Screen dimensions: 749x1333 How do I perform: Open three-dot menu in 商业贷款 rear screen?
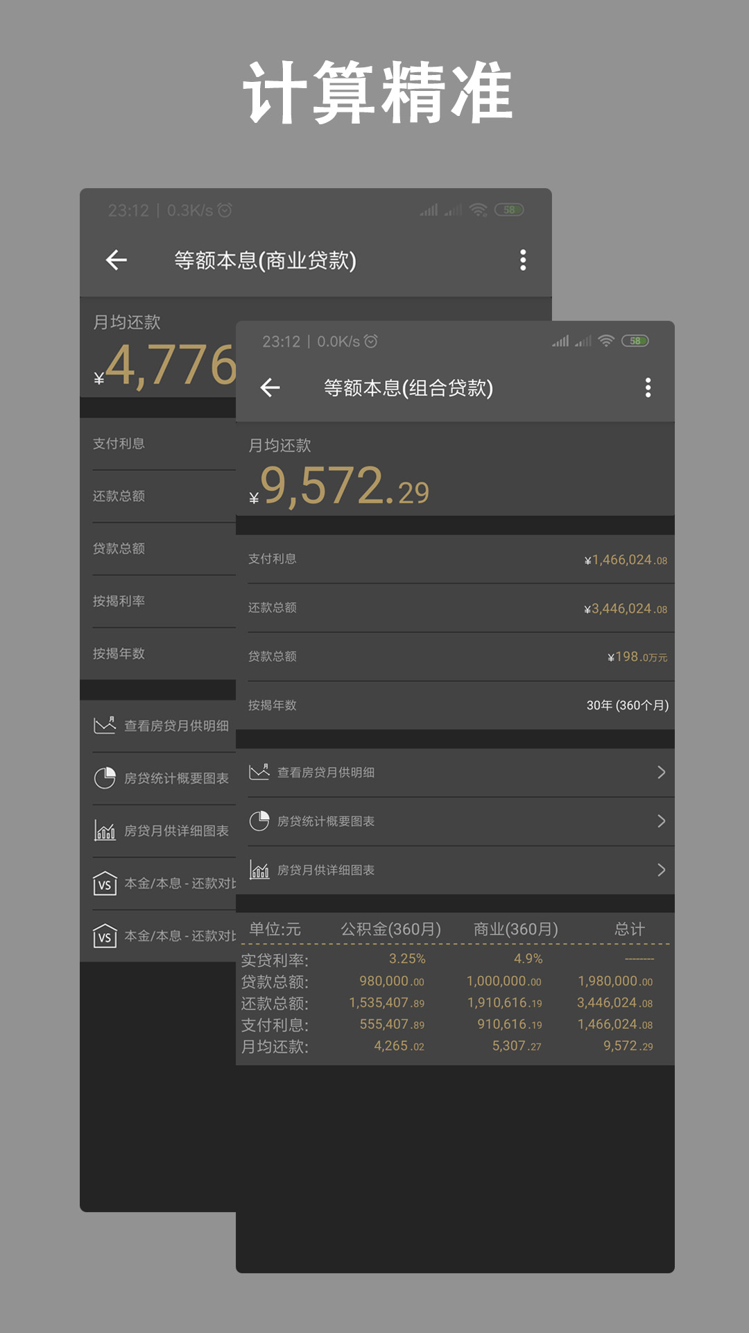click(523, 260)
